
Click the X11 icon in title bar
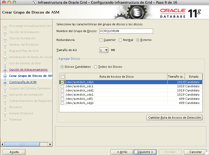[34, 3]
